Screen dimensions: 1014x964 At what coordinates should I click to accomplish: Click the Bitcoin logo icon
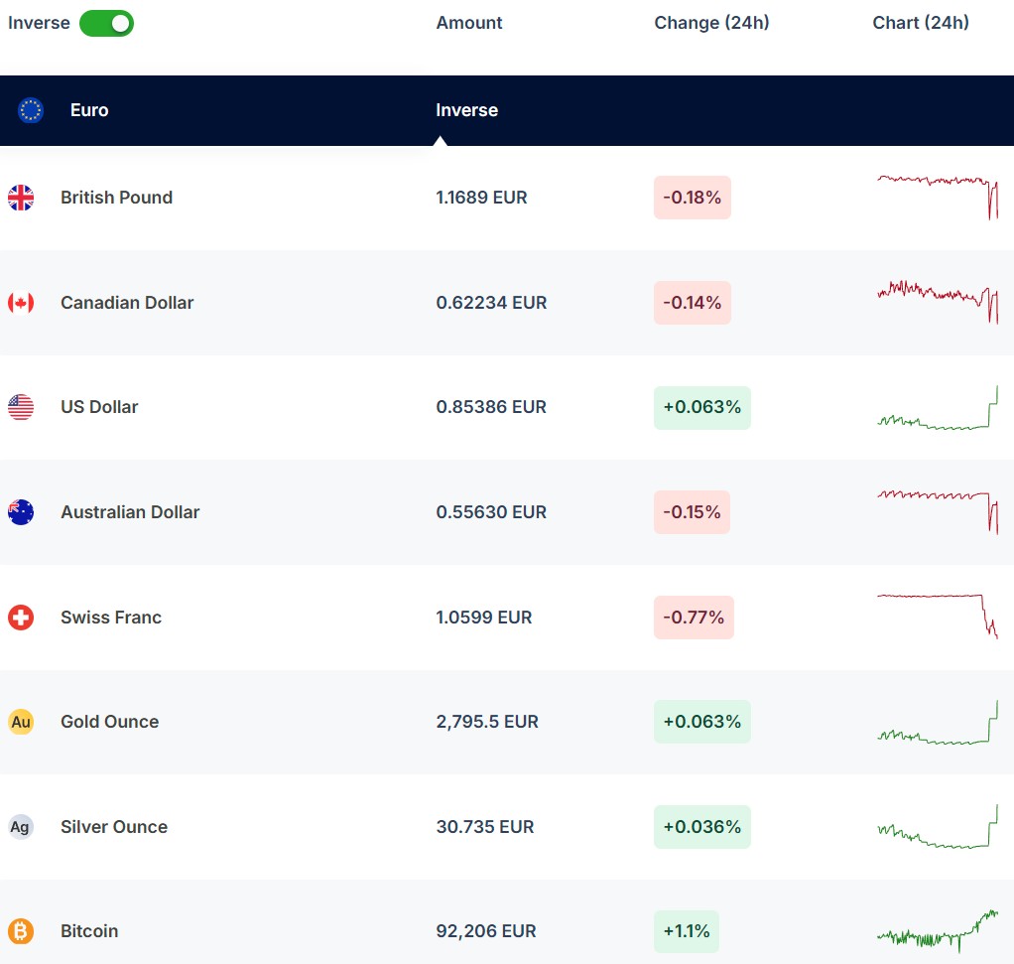tap(21, 931)
